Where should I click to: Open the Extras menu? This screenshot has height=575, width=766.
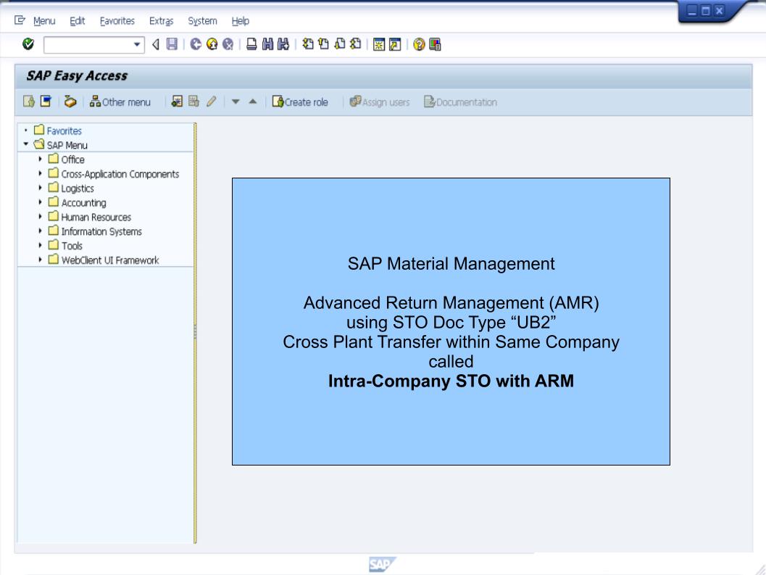161,21
